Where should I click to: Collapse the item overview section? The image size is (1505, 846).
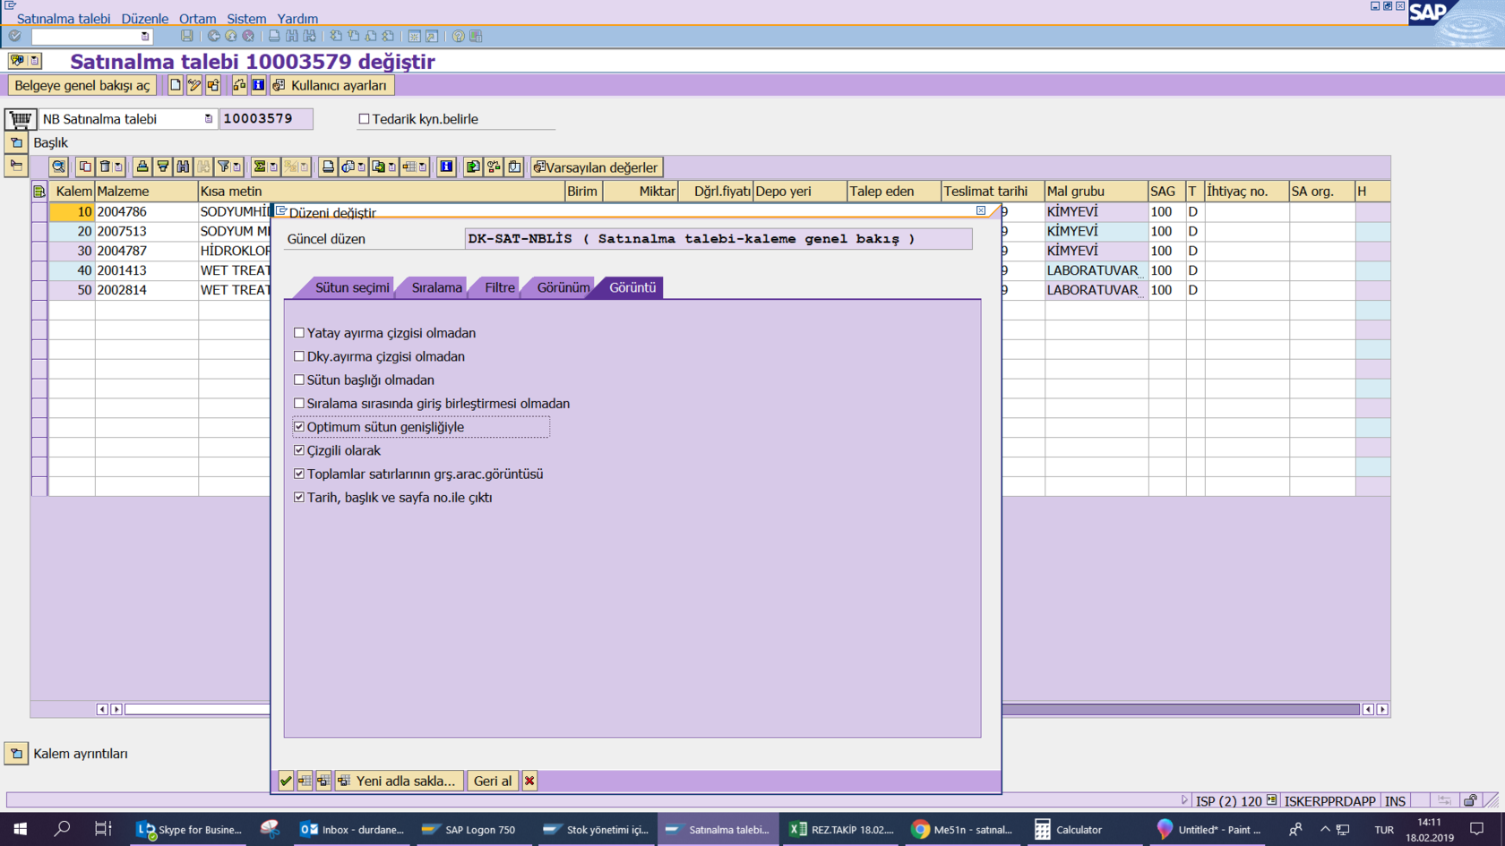click(x=16, y=166)
